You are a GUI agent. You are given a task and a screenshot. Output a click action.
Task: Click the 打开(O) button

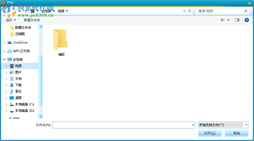click(210, 133)
